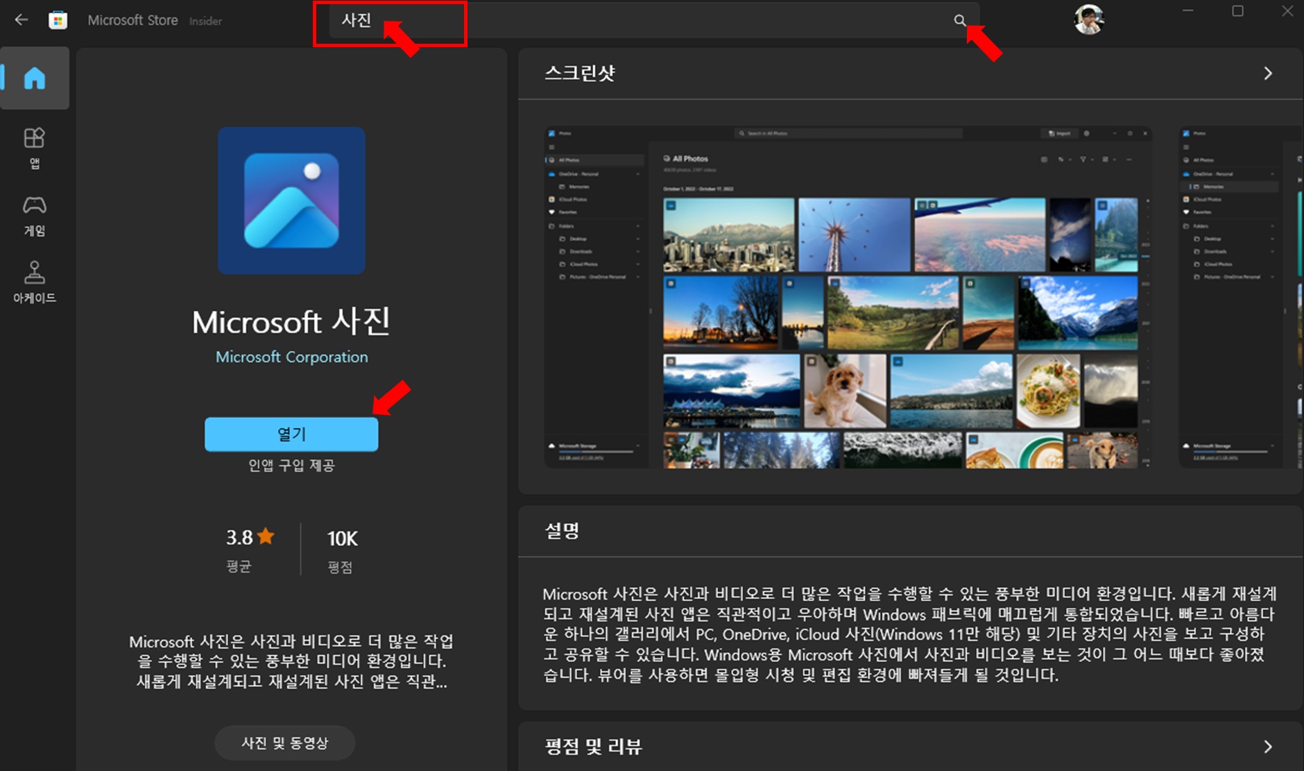Click the 설명 section heading
The width and height of the screenshot is (1304, 771).
click(x=562, y=531)
